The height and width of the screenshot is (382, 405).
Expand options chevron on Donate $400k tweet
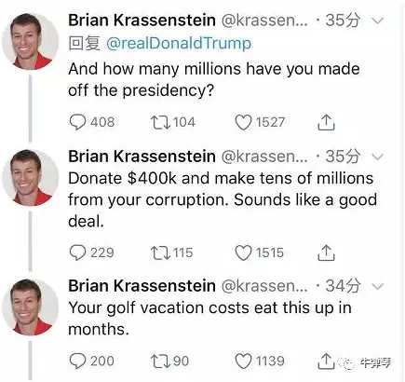pos(378,157)
